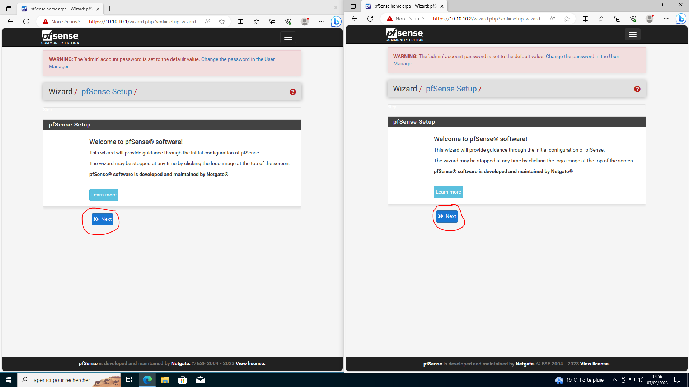Viewport: 689px width, 387px height.
Task: Open Bing Copilot icon in left browser
Action: (336, 21)
